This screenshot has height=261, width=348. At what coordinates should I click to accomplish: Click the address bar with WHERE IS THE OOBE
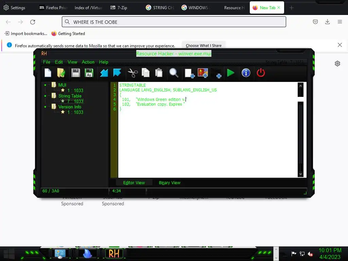pos(174,22)
